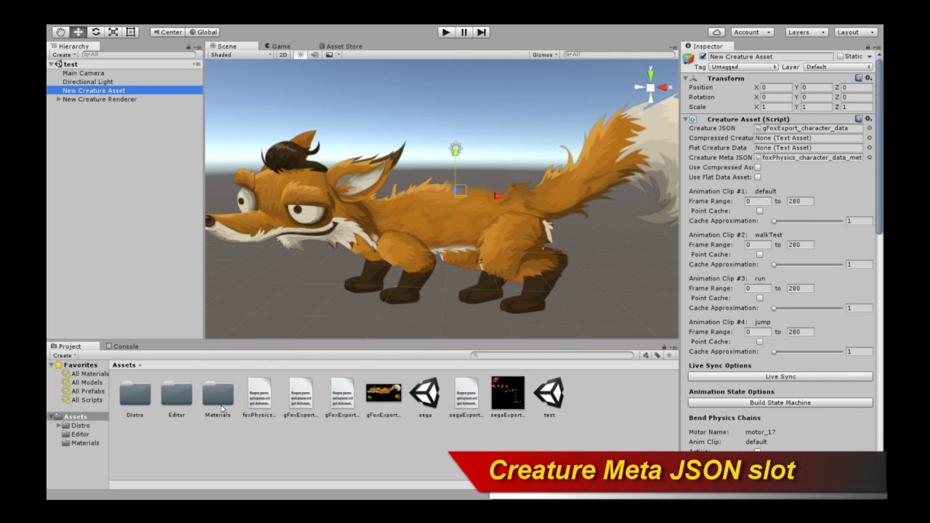This screenshot has height=523, width=930.
Task: Toggle the GameObject active checkbox
Action: coord(703,57)
